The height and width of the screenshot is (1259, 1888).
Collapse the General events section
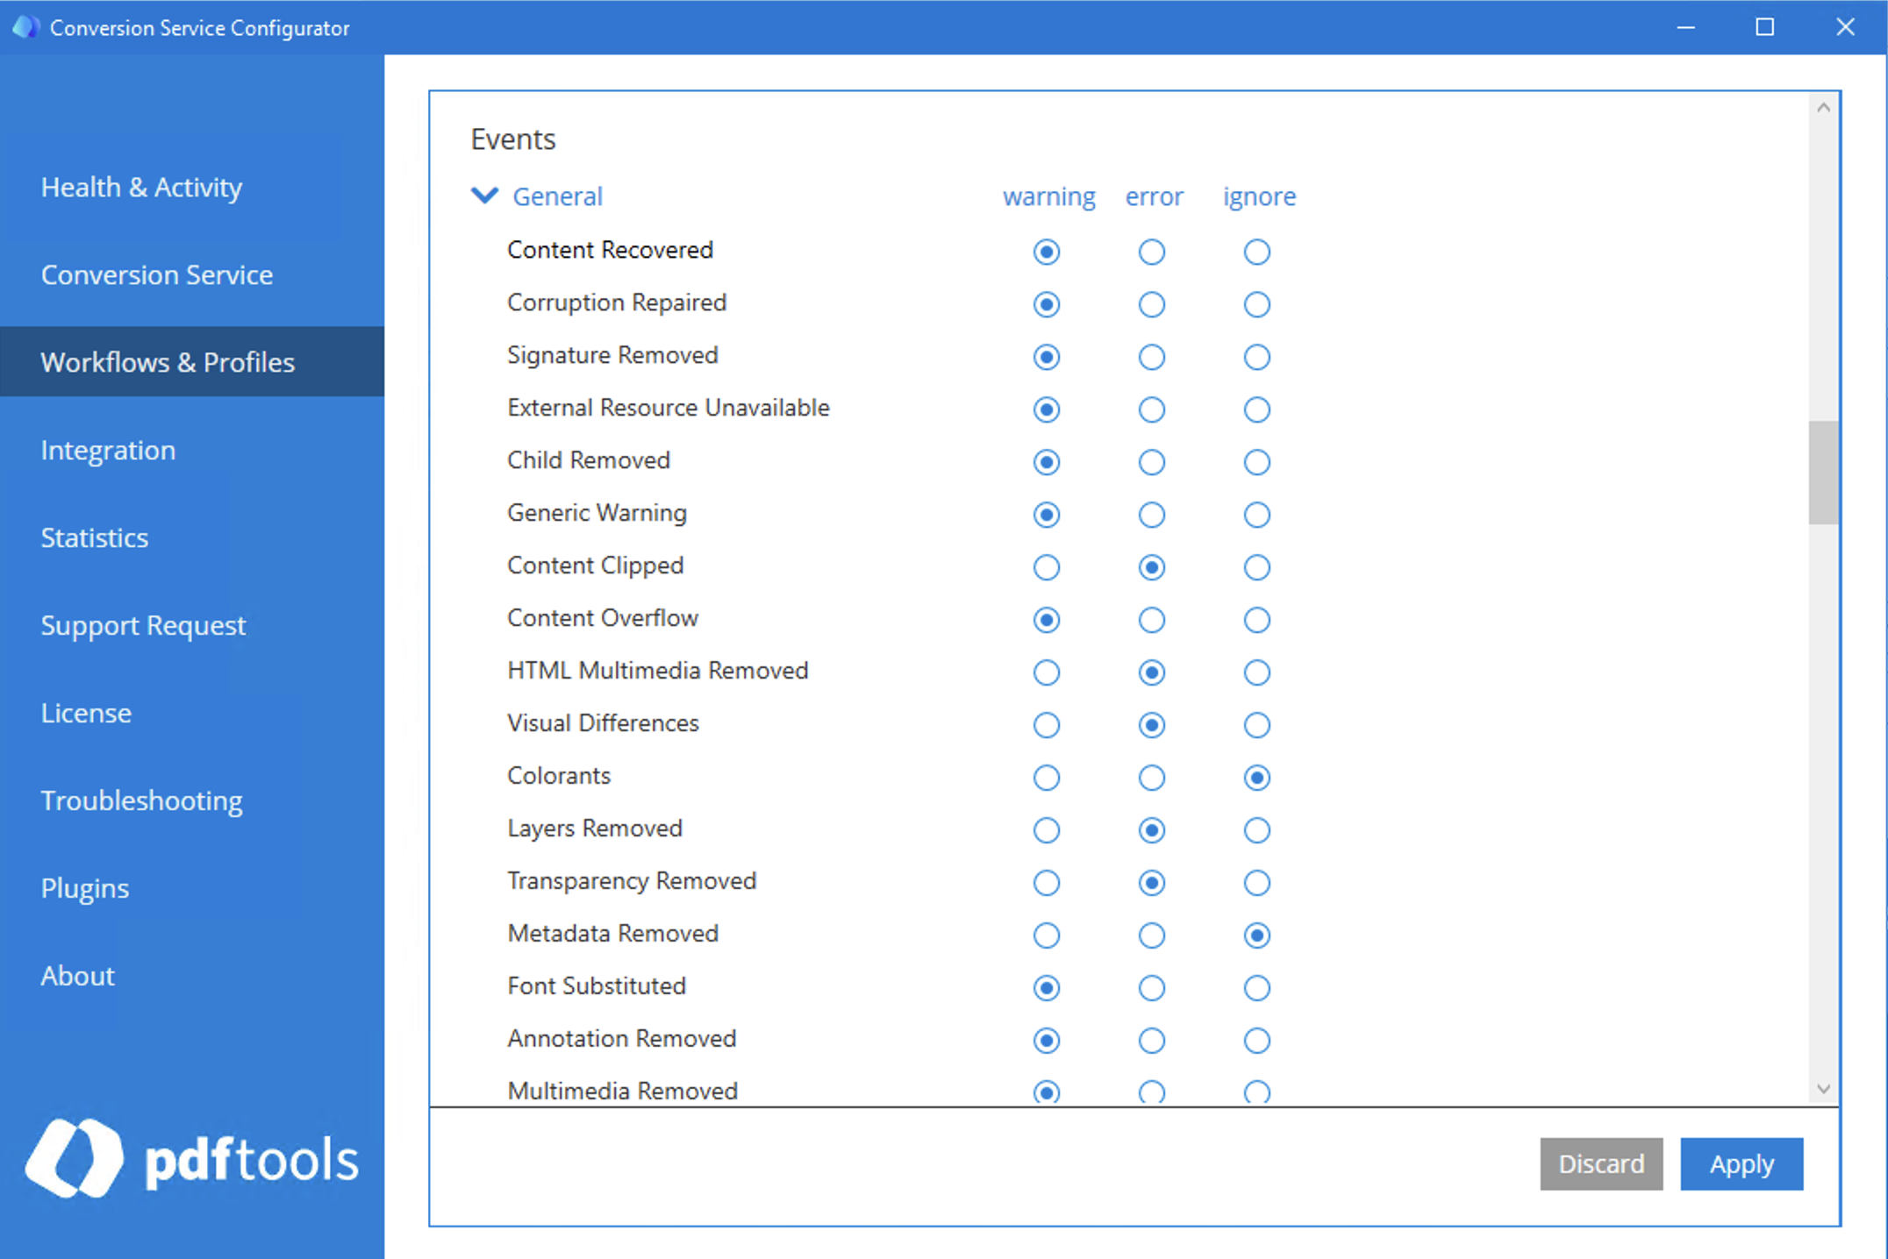pos(483,196)
